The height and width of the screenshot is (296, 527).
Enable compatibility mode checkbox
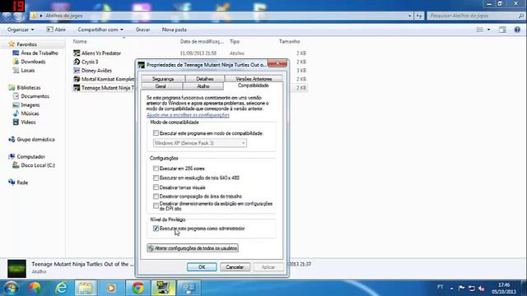[156, 133]
